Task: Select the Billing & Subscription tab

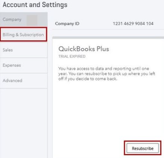Action: 23,35
